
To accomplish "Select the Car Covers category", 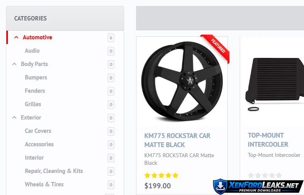I will click(38, 131).
